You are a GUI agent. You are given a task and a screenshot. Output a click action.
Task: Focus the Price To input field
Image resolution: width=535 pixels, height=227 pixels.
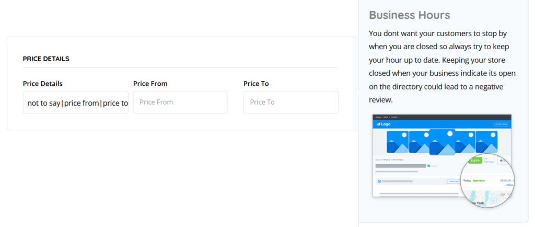(x=290, y=103)
